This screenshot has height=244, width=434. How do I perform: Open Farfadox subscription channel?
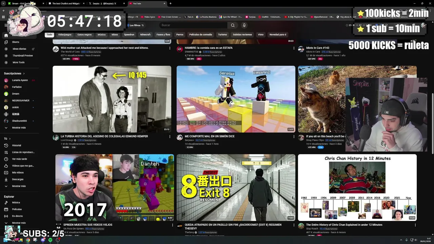(x=17, y=87)
